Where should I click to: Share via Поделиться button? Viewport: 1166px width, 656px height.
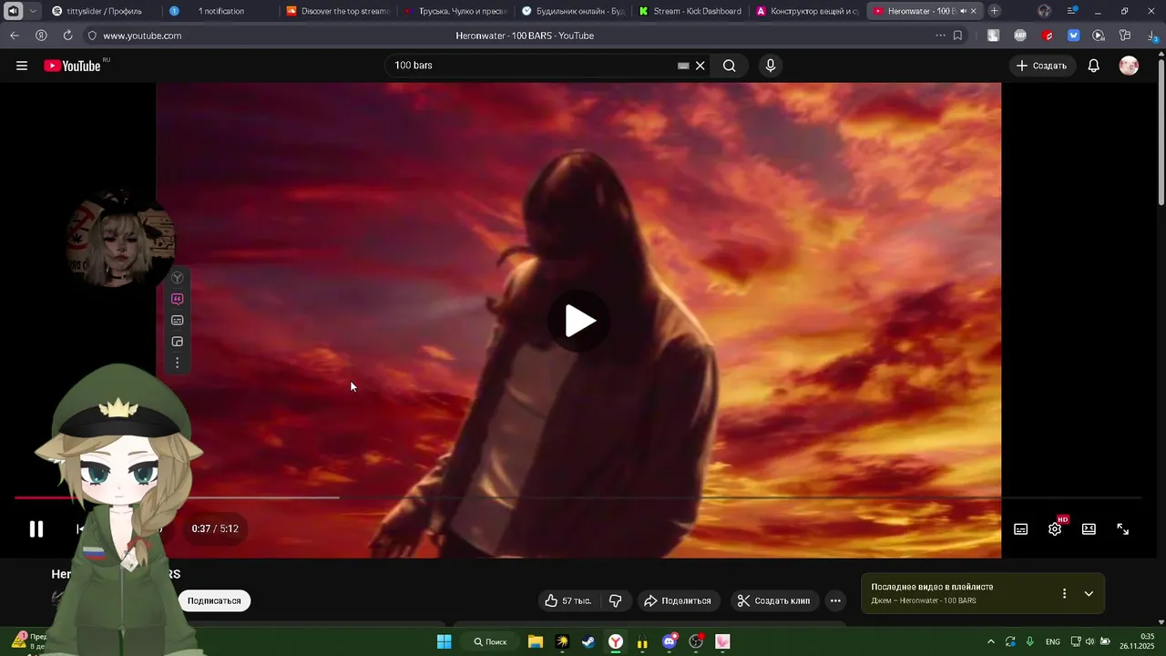click(x=678, y=600)
